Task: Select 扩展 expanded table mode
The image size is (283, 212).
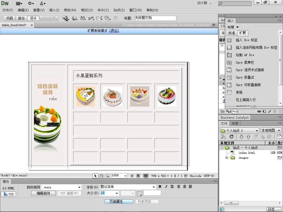Action: click(x=243, y=33)
